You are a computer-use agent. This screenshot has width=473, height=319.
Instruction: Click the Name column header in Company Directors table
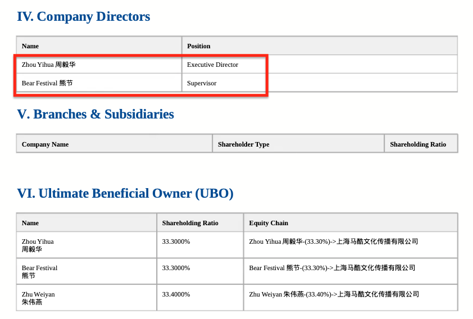[30, 46]
